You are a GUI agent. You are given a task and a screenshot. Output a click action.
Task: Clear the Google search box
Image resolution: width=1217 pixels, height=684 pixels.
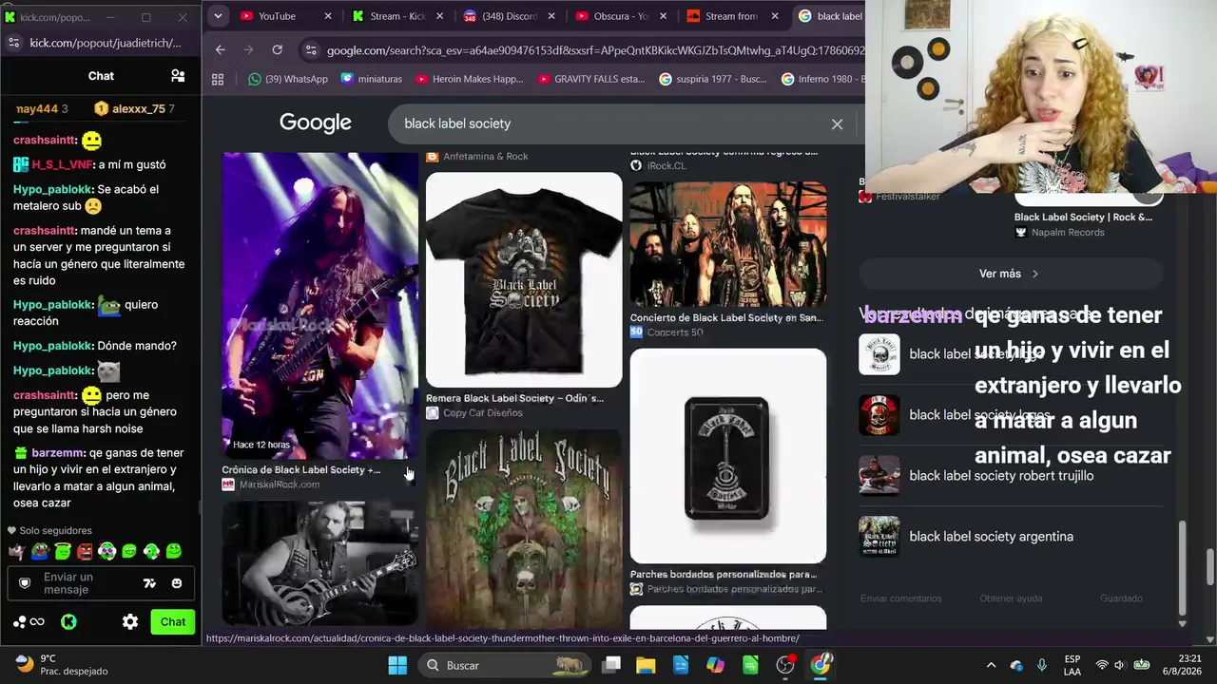point(837,124)
